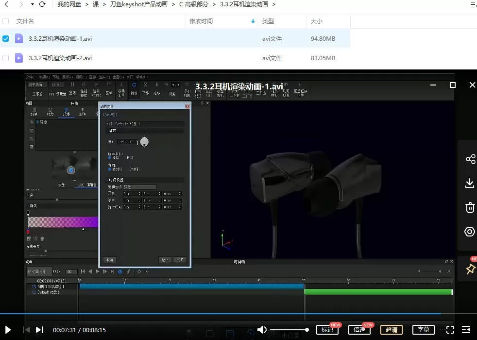Click the 字幕 subtitles button in the player
The image size is (477, 340).
[423, 329]
